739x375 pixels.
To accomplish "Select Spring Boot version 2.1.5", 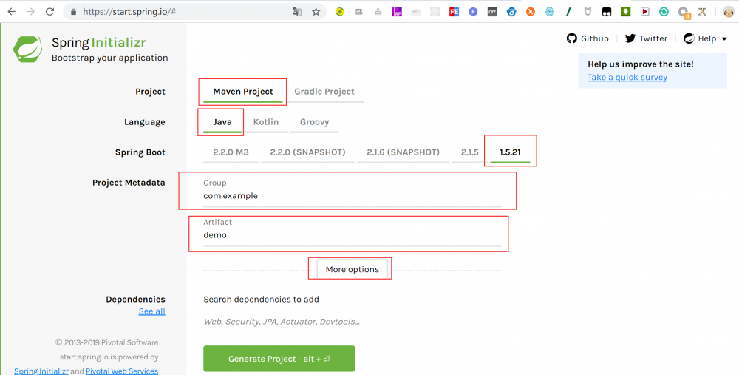I will coord(470,152).
